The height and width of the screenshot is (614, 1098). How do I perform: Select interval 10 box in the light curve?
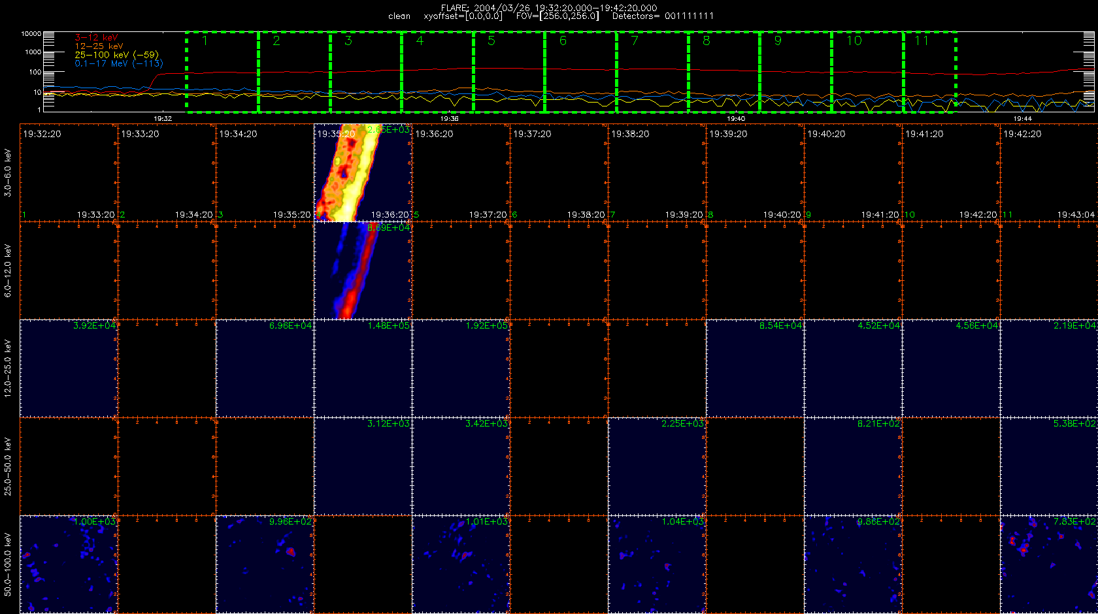pyautogui.click(x=867, y=72)
